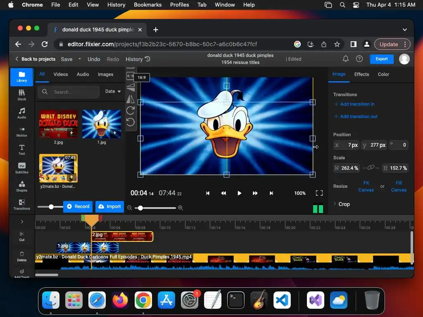Switch to the Effects tab
This screenshot has height=317, width=423.
361,74
